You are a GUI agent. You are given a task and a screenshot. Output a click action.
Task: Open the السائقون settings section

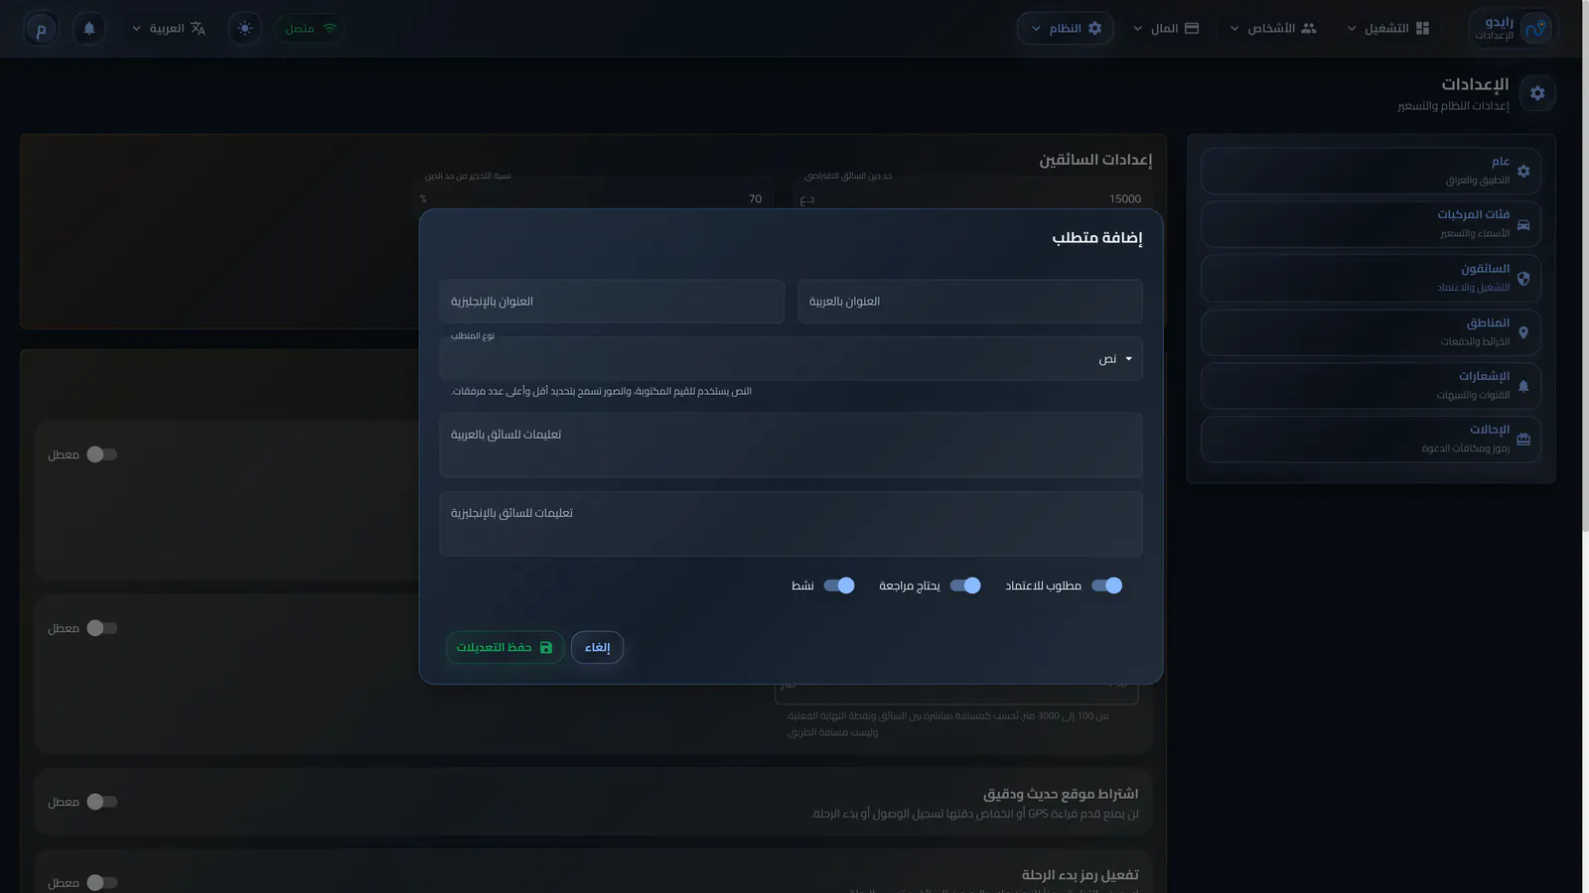tap(1371, 279)
